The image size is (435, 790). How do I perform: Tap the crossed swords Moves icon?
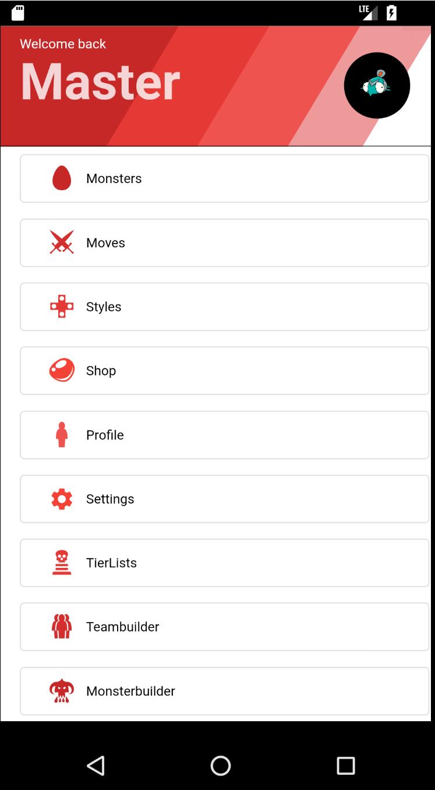click(x=62, y=243)
